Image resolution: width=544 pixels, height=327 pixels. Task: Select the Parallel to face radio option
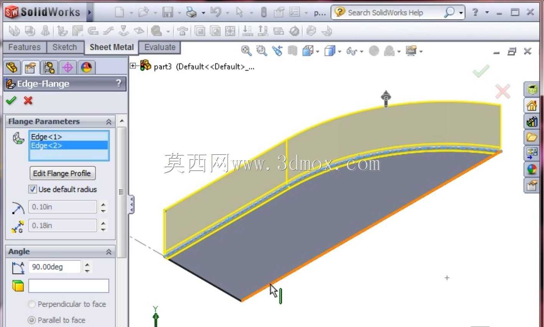point(32,320)
